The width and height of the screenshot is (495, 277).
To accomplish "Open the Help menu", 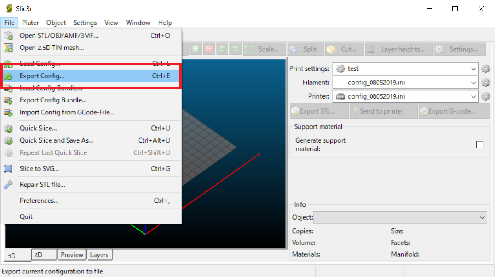I will click(x=165, y=23).
